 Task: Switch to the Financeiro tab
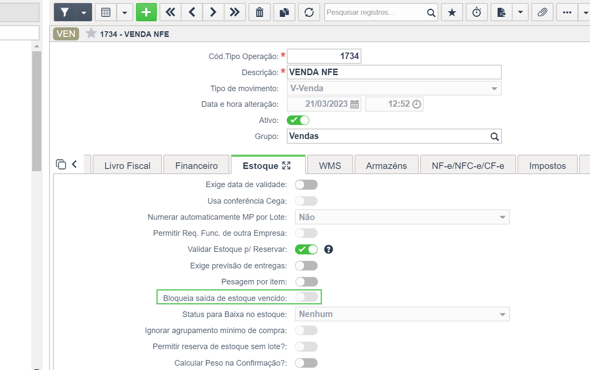196,165
